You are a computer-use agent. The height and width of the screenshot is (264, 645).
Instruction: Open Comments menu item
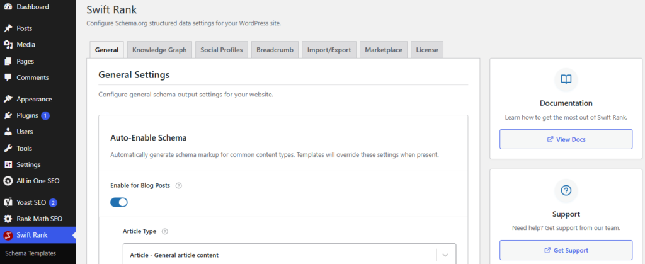click(x=38, y=77)
